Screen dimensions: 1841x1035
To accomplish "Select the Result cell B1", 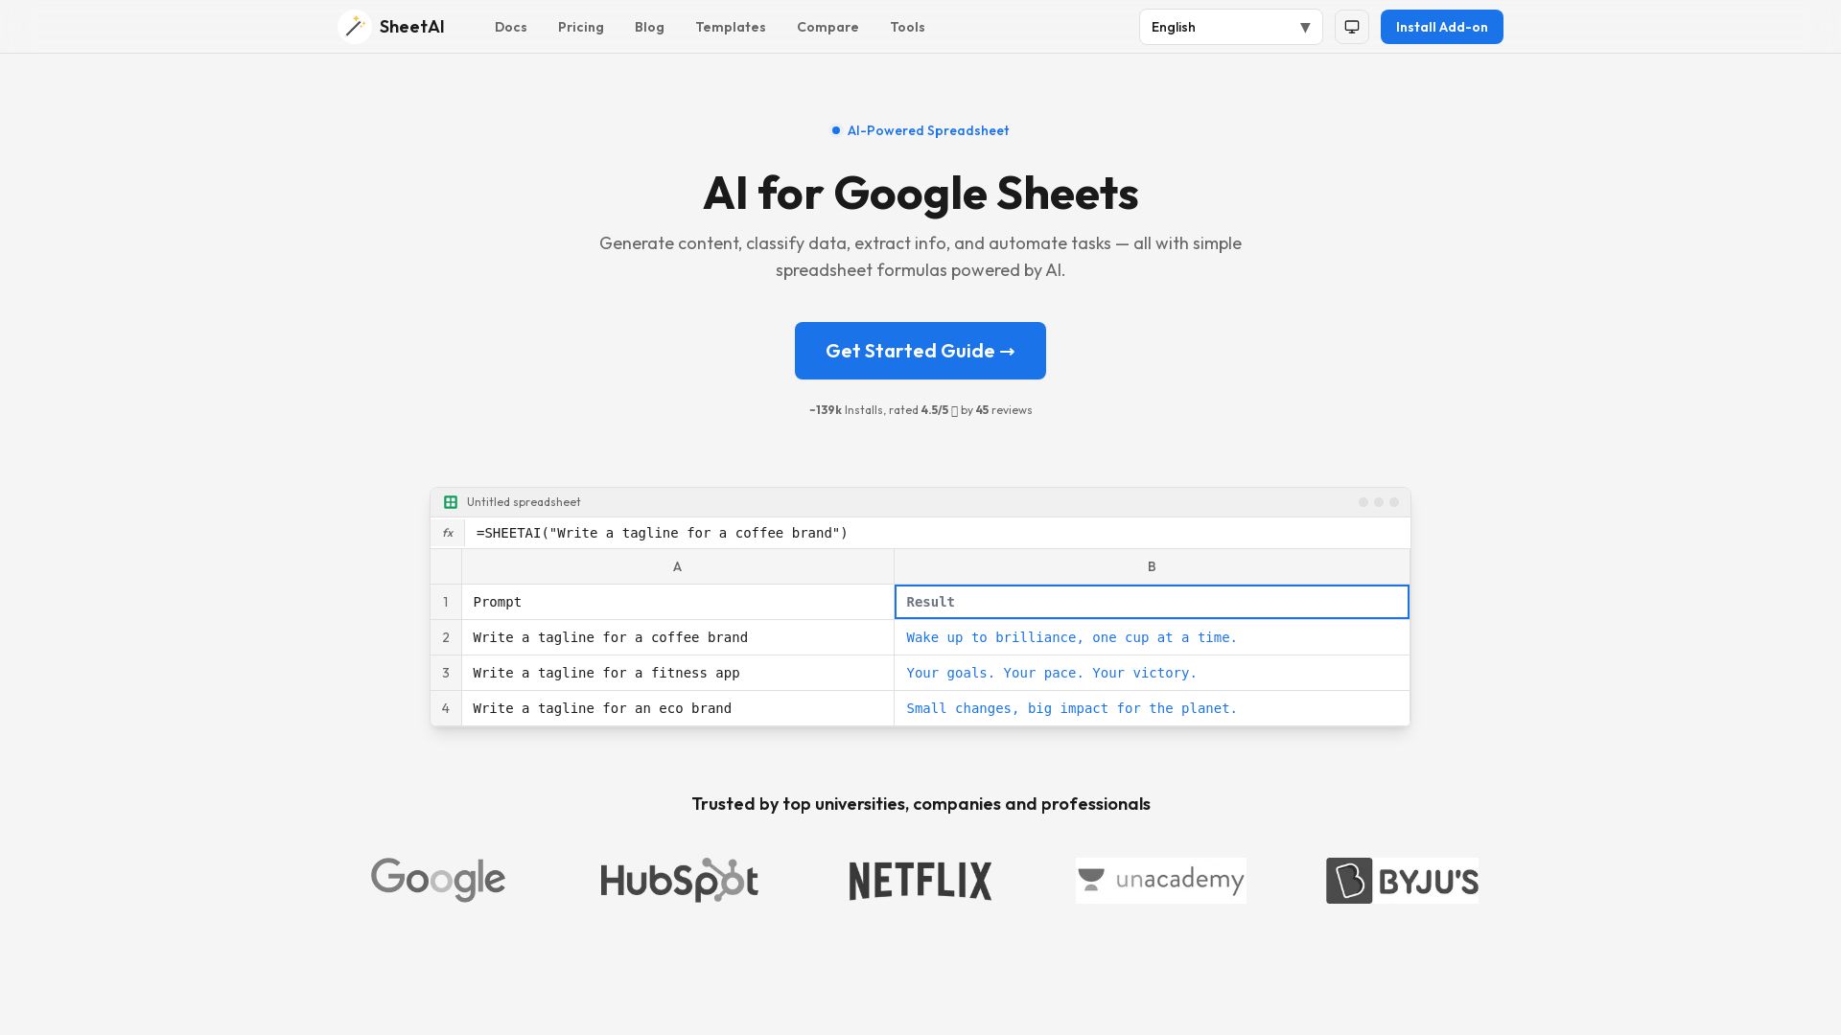I will click(x=1152, y=602).
